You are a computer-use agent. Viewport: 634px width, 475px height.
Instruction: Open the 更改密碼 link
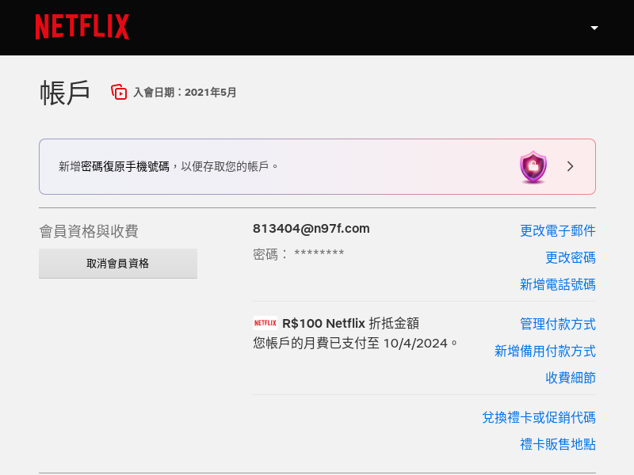(x=570, y=257)
